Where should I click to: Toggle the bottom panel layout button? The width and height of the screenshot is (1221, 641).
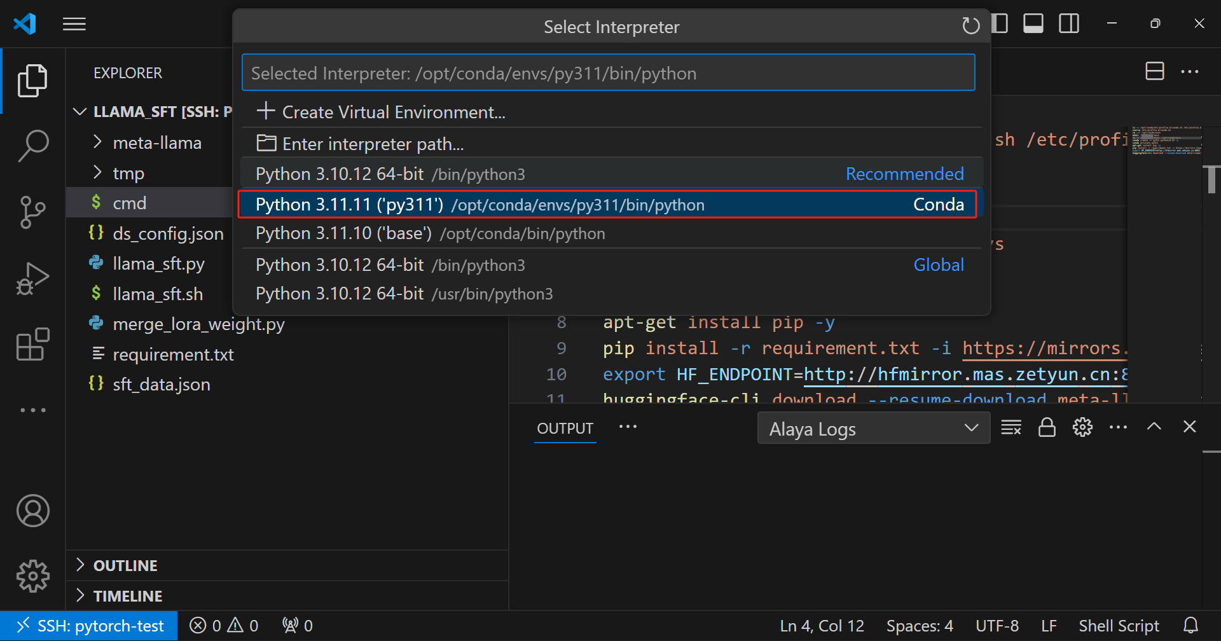pyautogui.click(x=1033, y=24)
